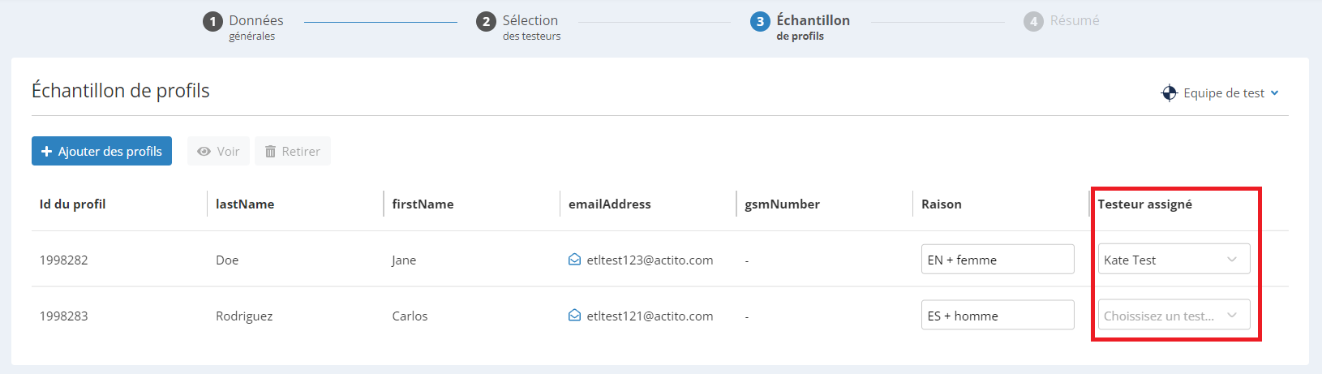This screenshot has width=1322, height=374.
Task: Click the Retirer button label
Action: 301,152
